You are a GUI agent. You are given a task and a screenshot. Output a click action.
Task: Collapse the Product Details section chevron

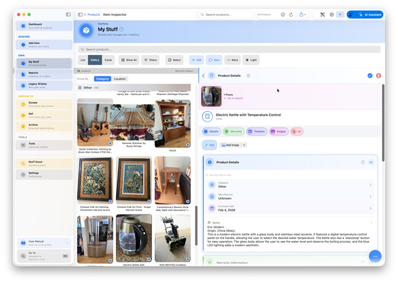tap(371, 162)
